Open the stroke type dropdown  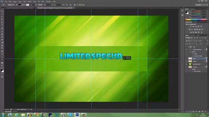click(40, 5)
